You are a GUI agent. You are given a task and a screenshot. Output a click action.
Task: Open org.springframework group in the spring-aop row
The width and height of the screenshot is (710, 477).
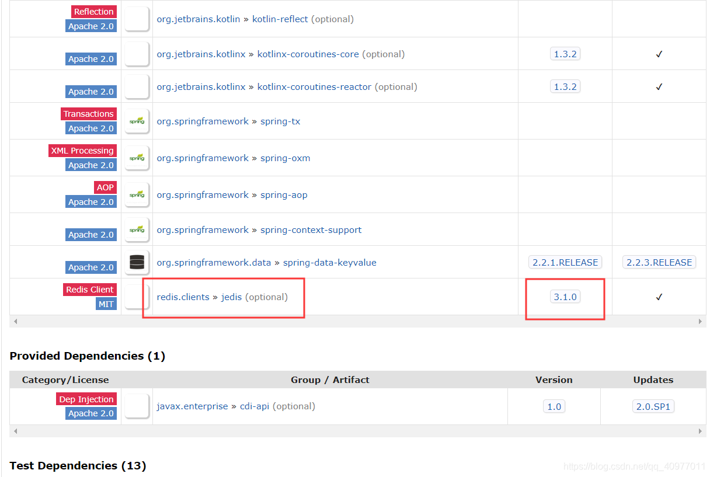click(x=203, y=194)
